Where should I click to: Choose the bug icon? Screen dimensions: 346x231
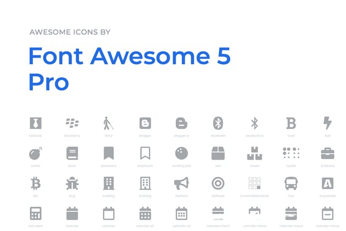tap(72, 183)
